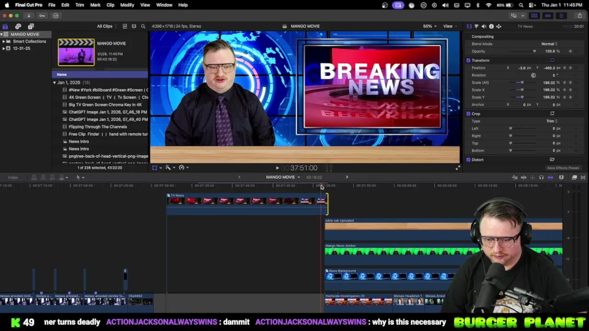Uncheck the Transform checkbox
The width and height of the screenshot is (589, 331).
pyautogui.click(x=468, y=60)
